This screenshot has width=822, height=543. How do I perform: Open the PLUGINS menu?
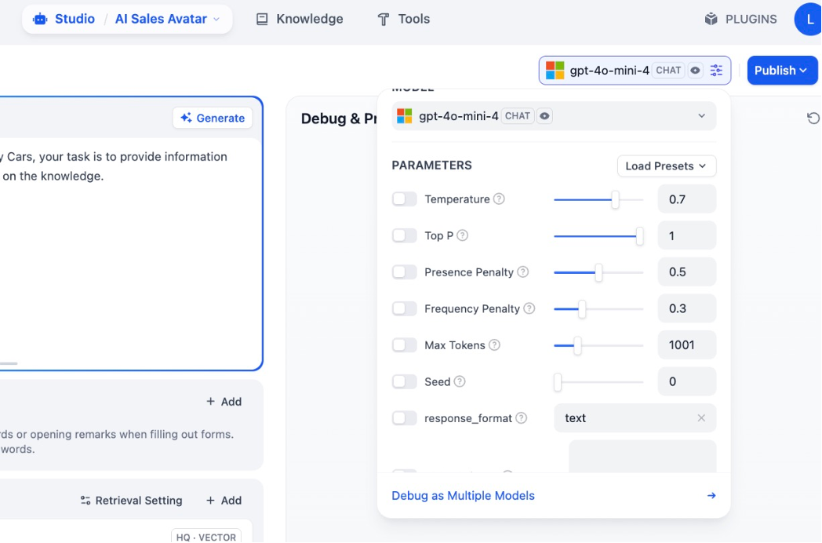(x=740, y=19)
